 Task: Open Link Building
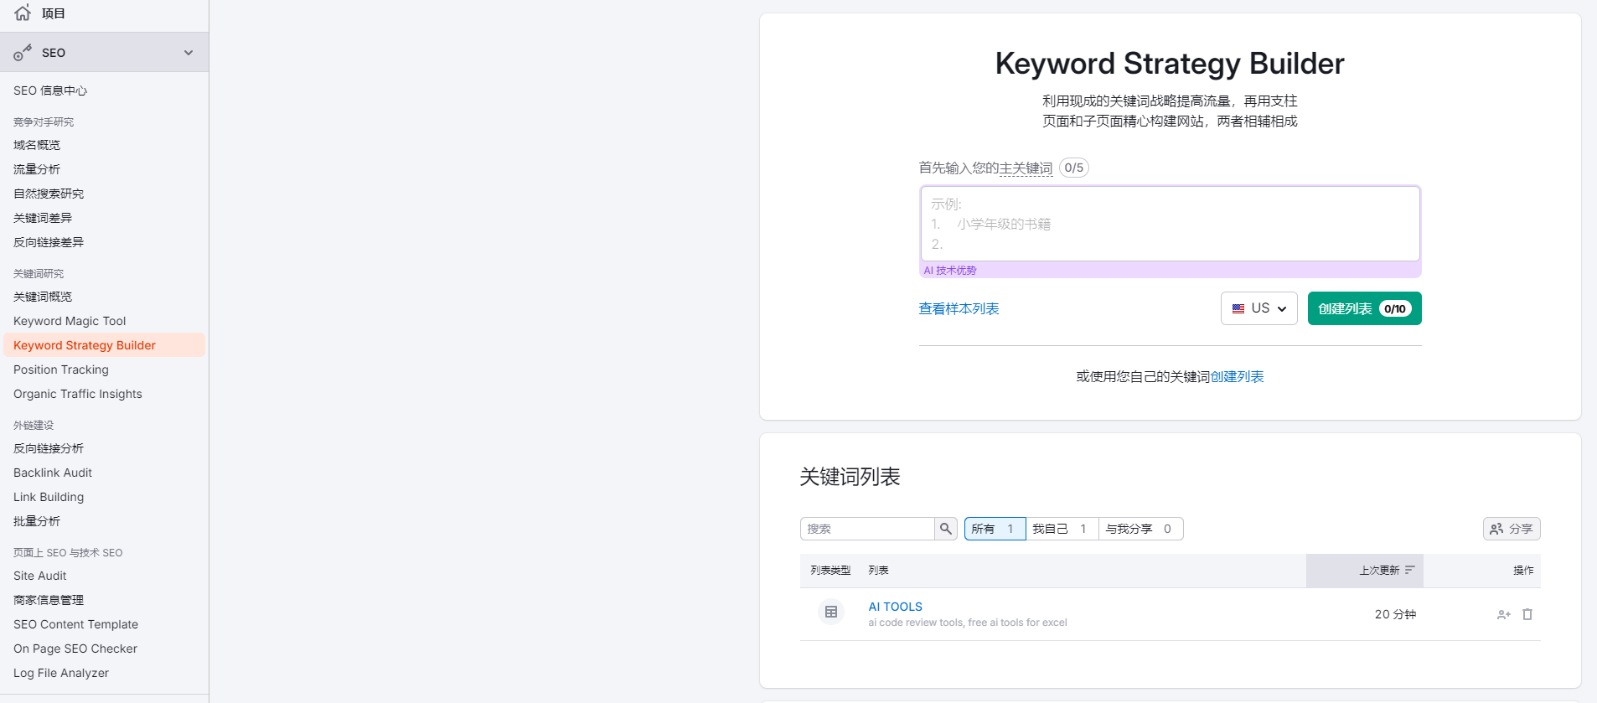[x=49, y=497]
